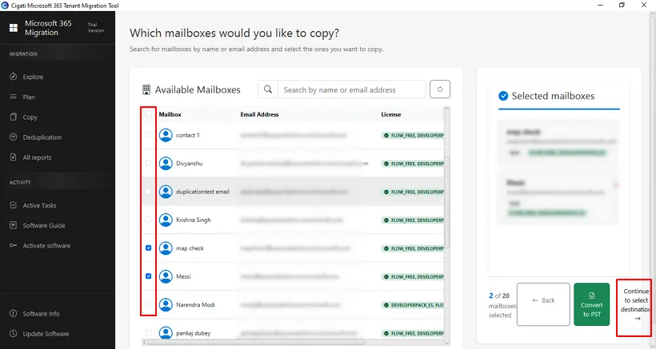Click the Available Mailboxes building icon

(146, 89)
